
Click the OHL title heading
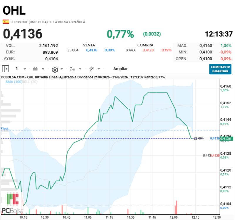coord(14,11)
